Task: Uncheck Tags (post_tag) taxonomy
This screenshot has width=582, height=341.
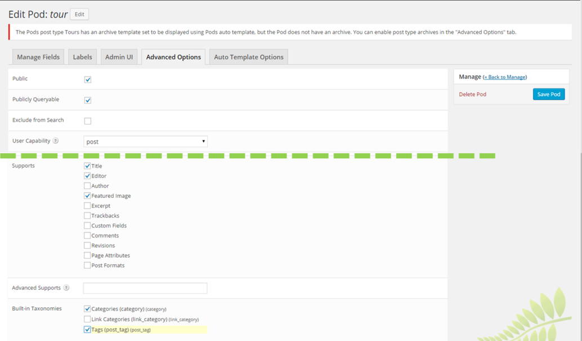Action: 87,330
